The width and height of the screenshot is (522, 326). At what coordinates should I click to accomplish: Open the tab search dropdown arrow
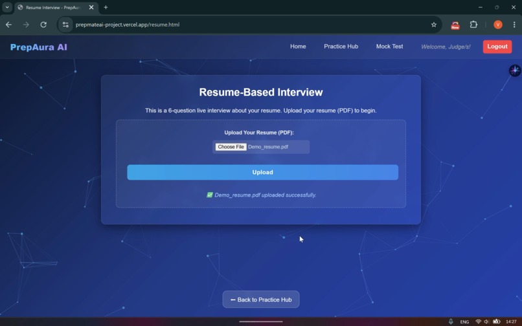point(7,7)
